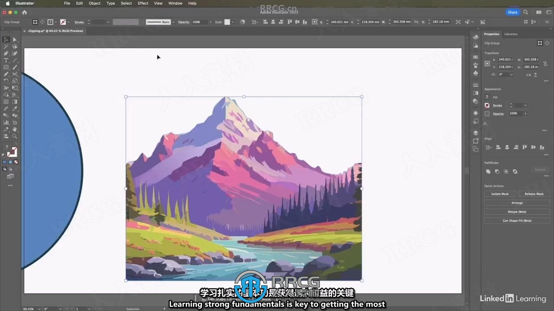554x311 pixels.
Task: Toggle Edit Clipping Path in control bar
Action: click(35, 22)
